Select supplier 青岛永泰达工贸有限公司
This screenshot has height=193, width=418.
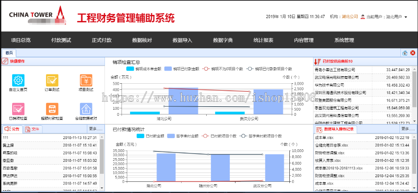335,70
